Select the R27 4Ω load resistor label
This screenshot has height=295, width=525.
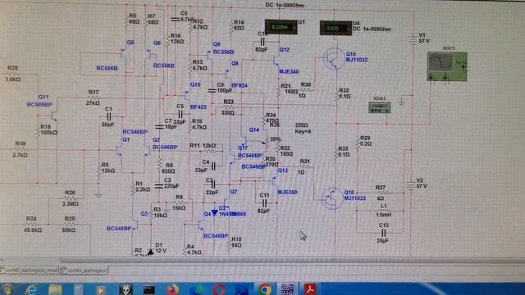[x=380, y=193]
